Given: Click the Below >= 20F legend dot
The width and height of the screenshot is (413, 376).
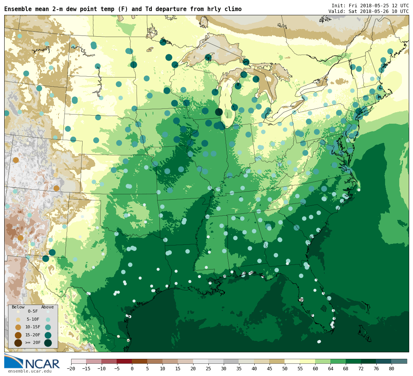Looking at the screenshot, I should click(x=18, y=343).
